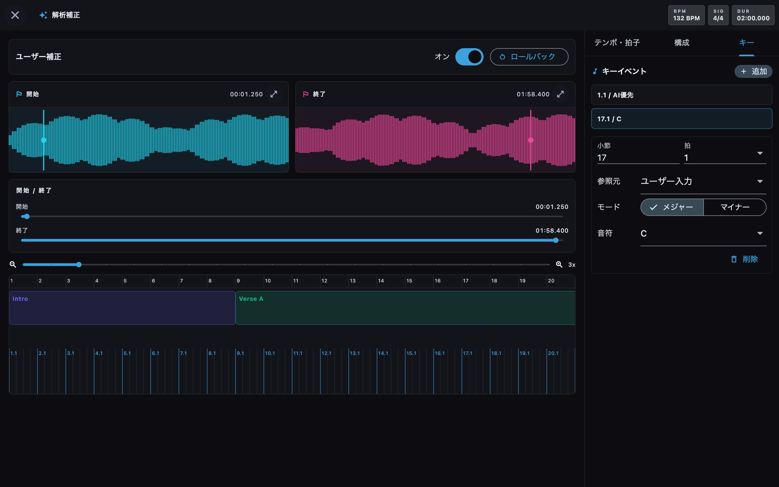Switch to the 構成 tab
Screen dimensions: 779x487
(x=682, y=43)
